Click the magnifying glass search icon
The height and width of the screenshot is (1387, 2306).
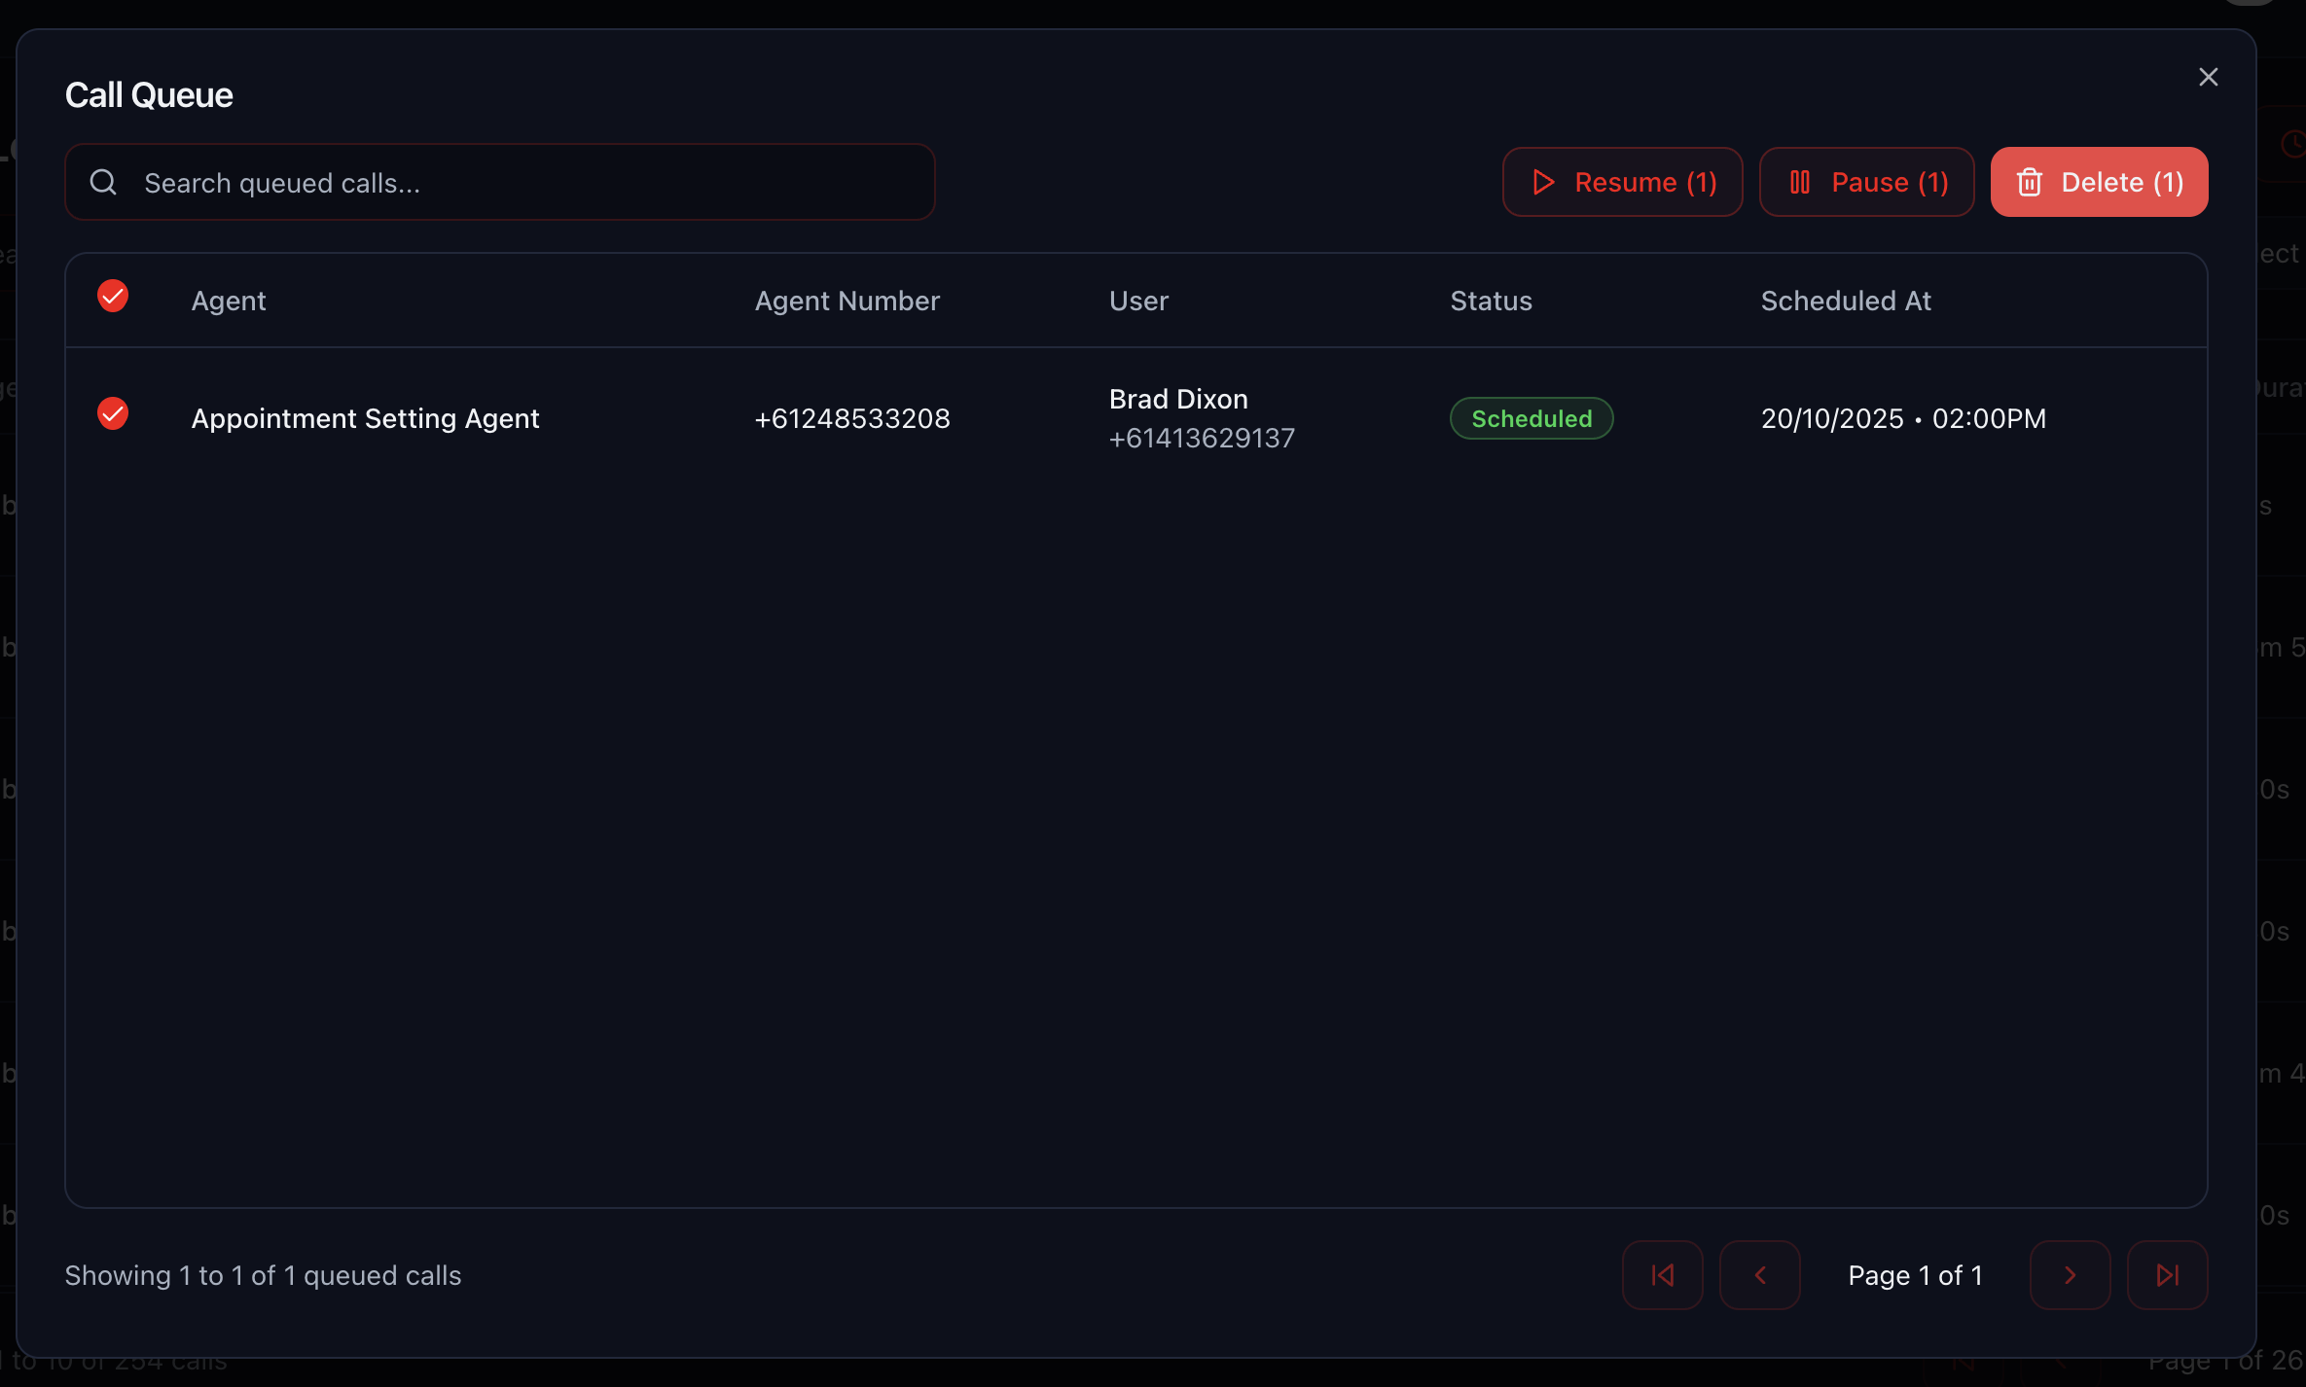pos(103,182)
